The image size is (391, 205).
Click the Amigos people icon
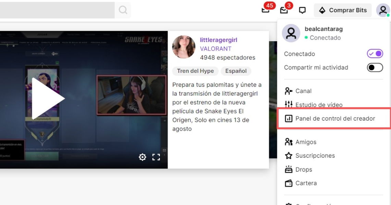(289, 142)
